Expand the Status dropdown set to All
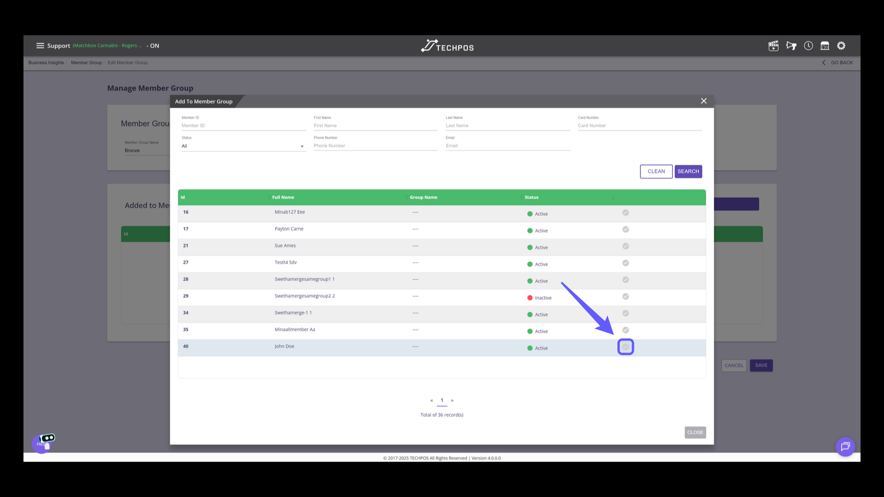884x497 pixels. [243, 146]
